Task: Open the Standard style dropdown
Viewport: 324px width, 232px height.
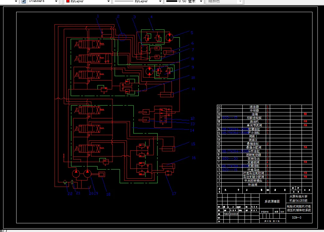Action: [56, 2]
